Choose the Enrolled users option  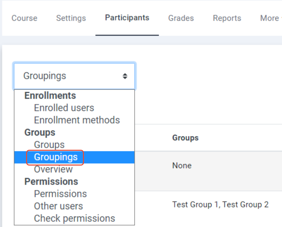tap(64, 108)
